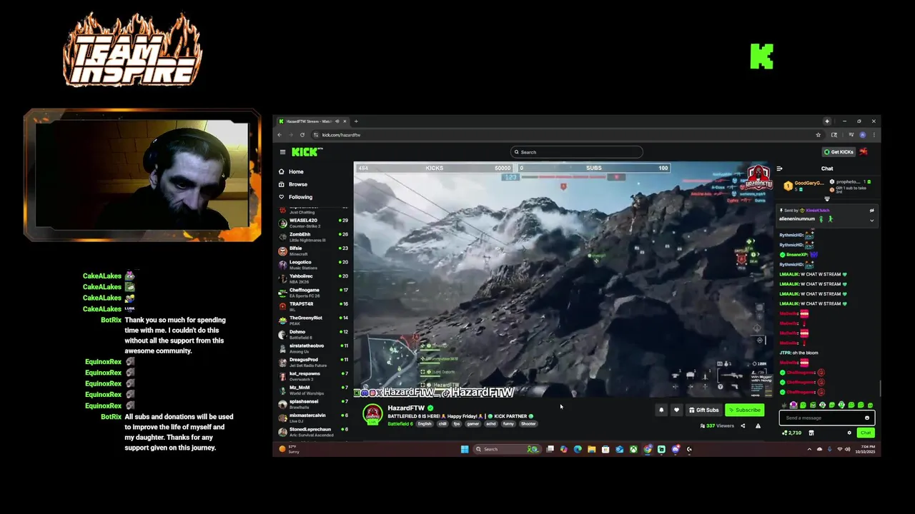Viewport: 915px width, 514px height.
Task: Toggle notification bell for HazardFTW
Action: tap(661, 410)
